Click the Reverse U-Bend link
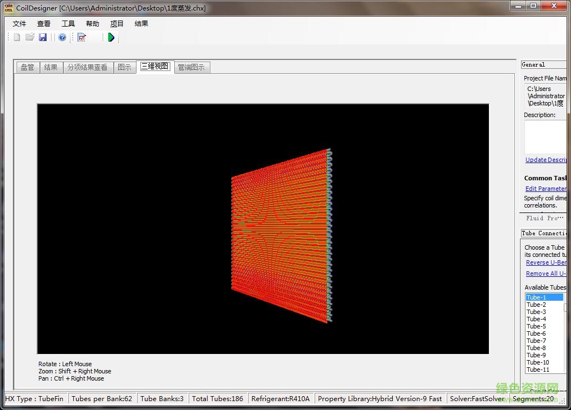571x410 pixels. click(x=546, y=262)
